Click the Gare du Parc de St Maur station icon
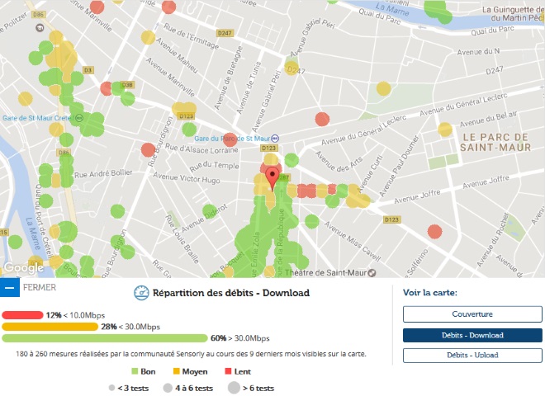The image size is (545, 396). [276, 138]
